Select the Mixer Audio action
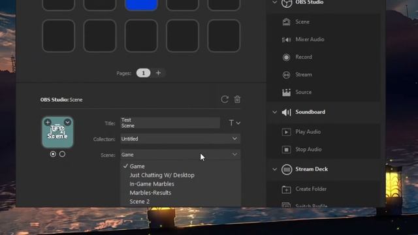 pos(323,39)
